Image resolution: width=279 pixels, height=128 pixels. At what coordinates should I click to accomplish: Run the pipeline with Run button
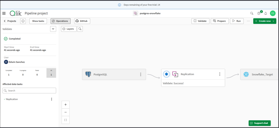[x=237, y=21]
